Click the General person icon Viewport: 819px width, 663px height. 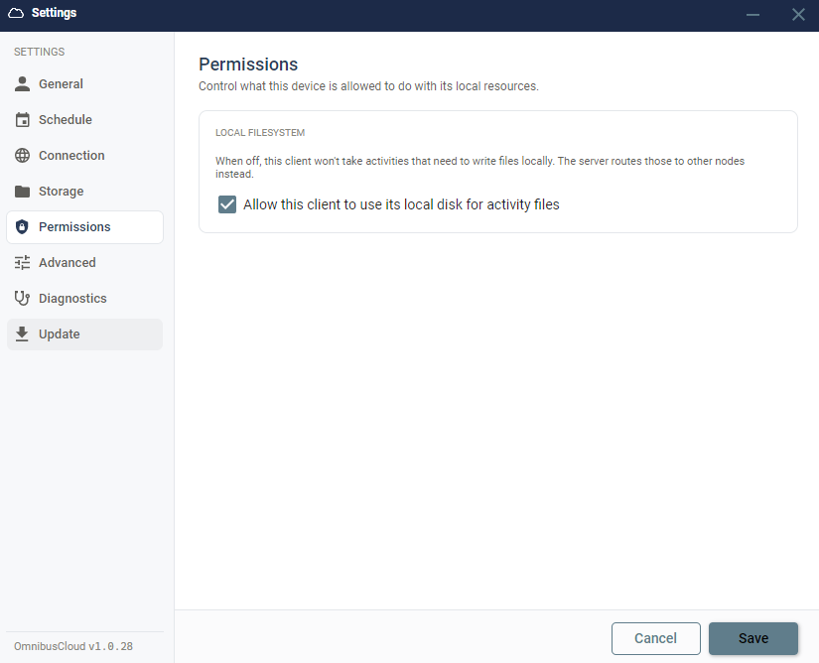click(x=22, y=84)
